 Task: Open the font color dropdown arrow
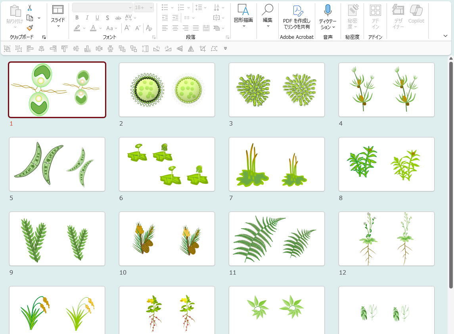[100, 28]
